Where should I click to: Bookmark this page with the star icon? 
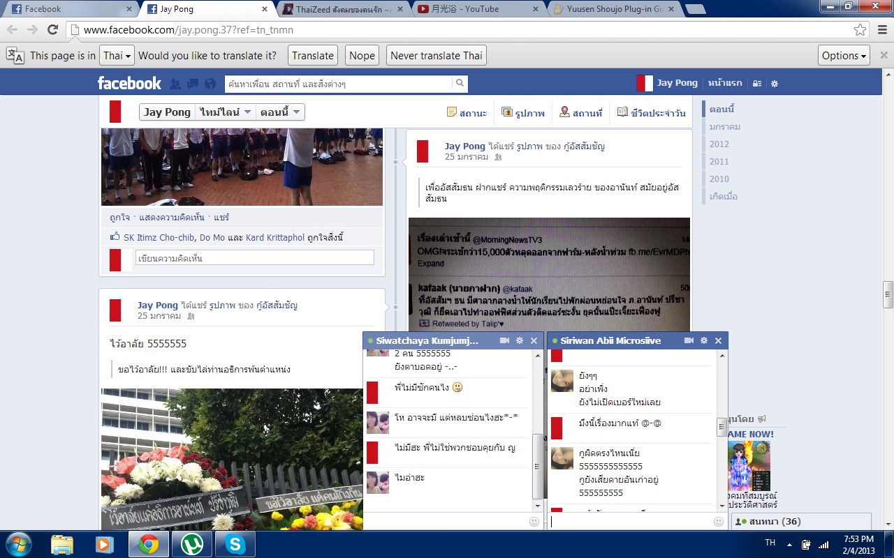[860, 30]
